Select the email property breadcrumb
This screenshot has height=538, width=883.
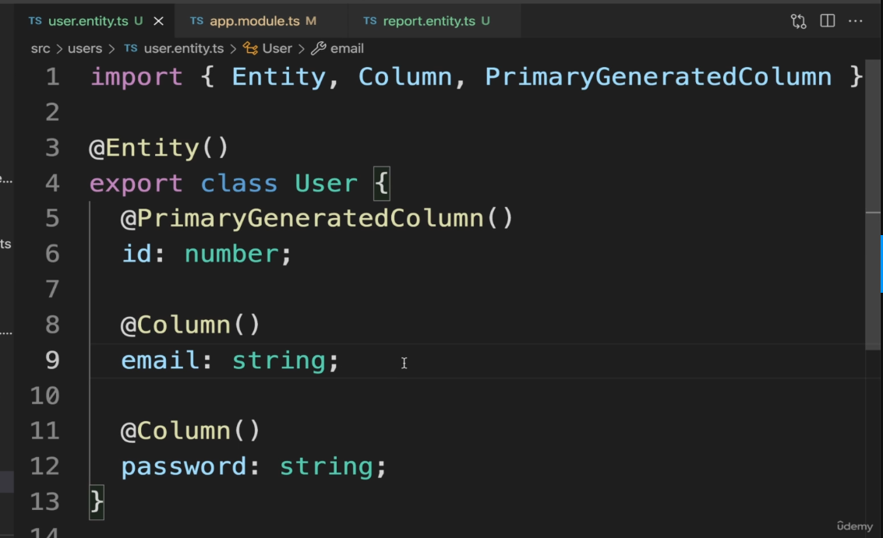tap(347, 48)
